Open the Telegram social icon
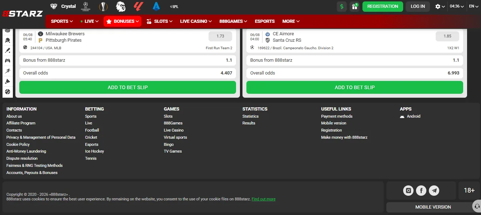 pos(434,190)
